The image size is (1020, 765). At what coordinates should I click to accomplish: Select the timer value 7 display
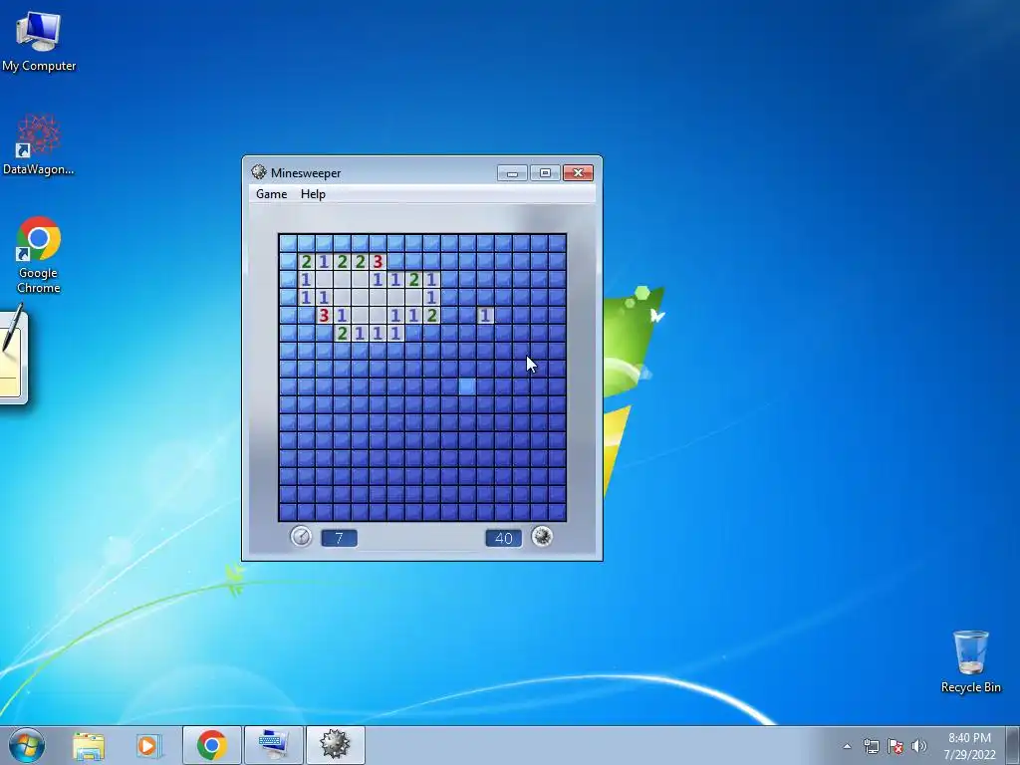tap(339, 538)
